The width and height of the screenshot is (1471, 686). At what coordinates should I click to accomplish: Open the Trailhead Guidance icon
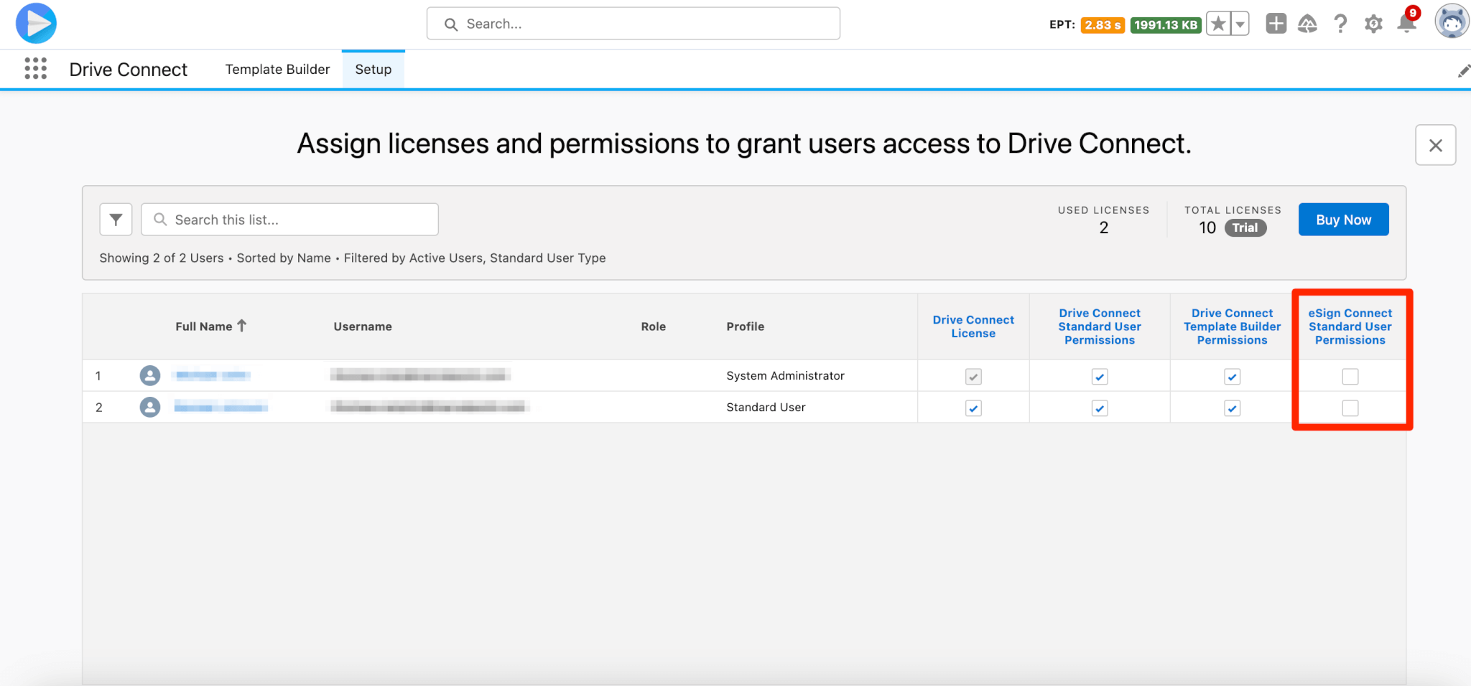coord(1307,24)
